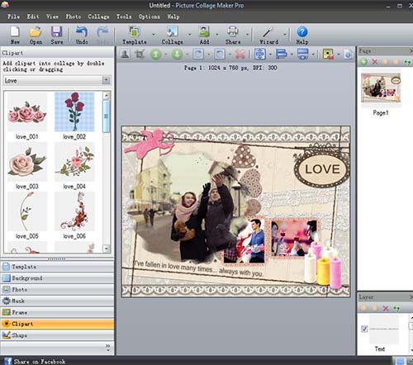Image resolution: width=413 pixels, height=365 pixels.
Task: Click the green down-arrow send backward icon
Action: [x=177, y=55]
